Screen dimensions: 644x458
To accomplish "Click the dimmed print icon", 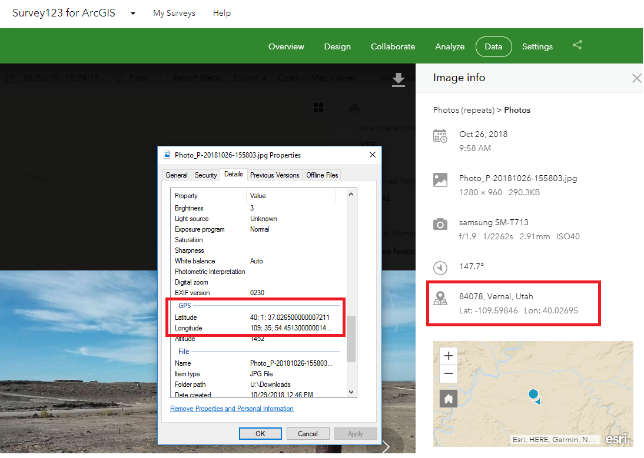I will click(355, 109).
